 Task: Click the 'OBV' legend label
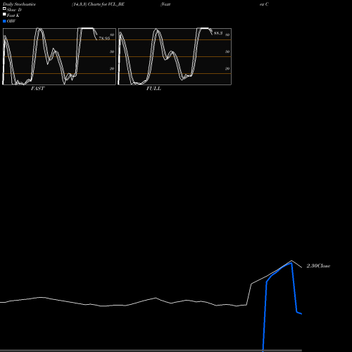(11, 21)
